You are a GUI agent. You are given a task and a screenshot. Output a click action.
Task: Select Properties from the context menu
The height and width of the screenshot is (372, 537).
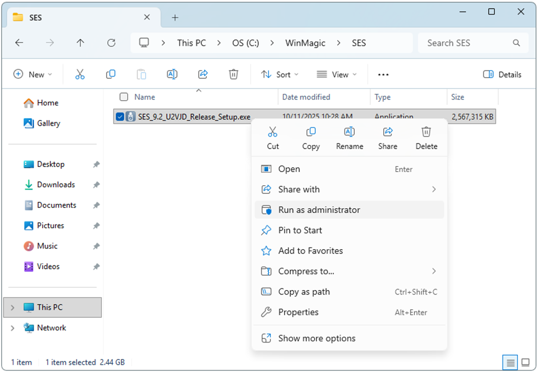pyautogui.click(x=349, y=312)
